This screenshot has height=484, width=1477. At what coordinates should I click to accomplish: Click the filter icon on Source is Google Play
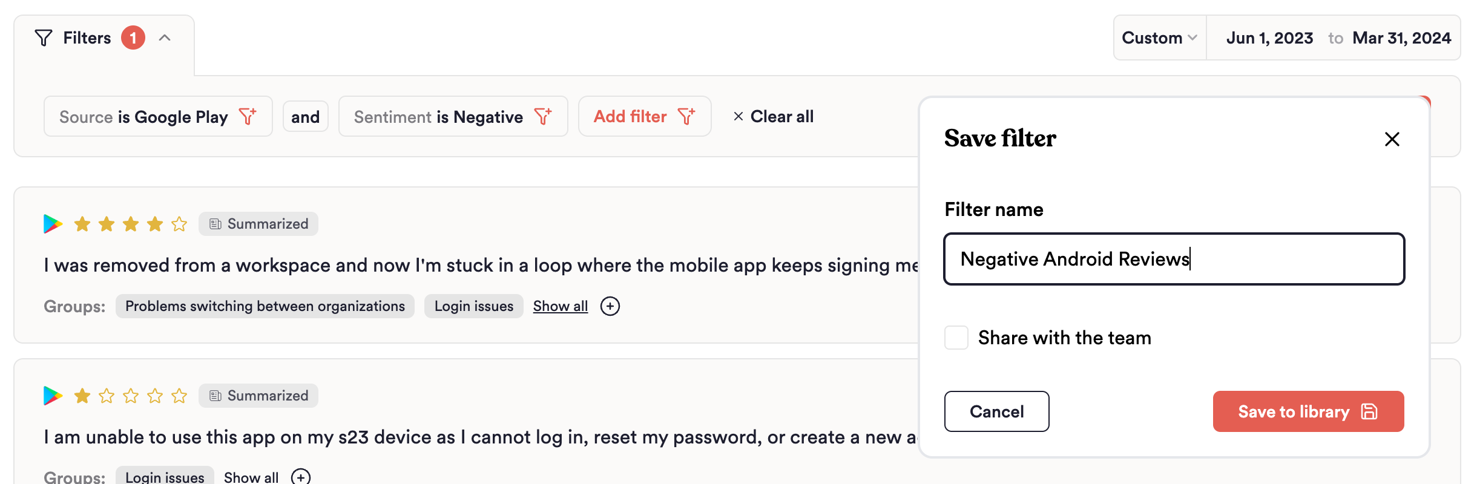tap(248, 116)
